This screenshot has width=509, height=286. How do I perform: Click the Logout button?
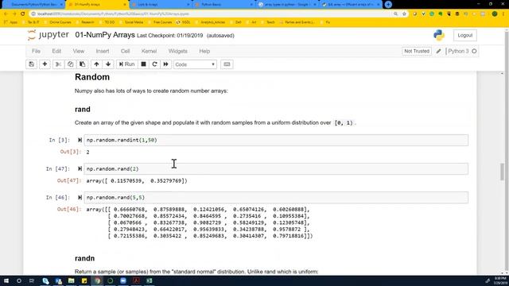coord(465,35)
